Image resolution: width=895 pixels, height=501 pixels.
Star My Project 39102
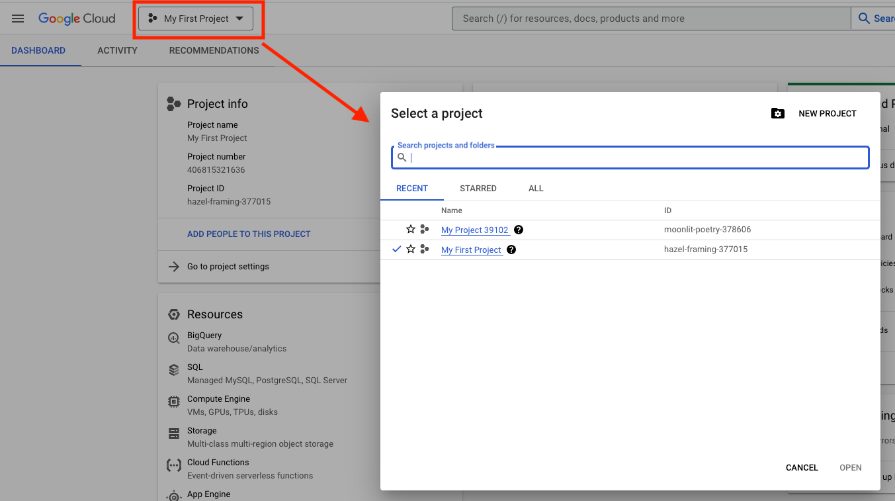pos(411,230)
